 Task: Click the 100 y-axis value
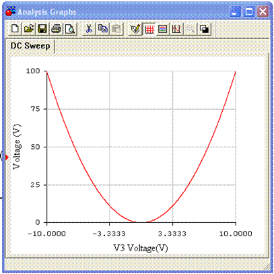coord(33,71)
